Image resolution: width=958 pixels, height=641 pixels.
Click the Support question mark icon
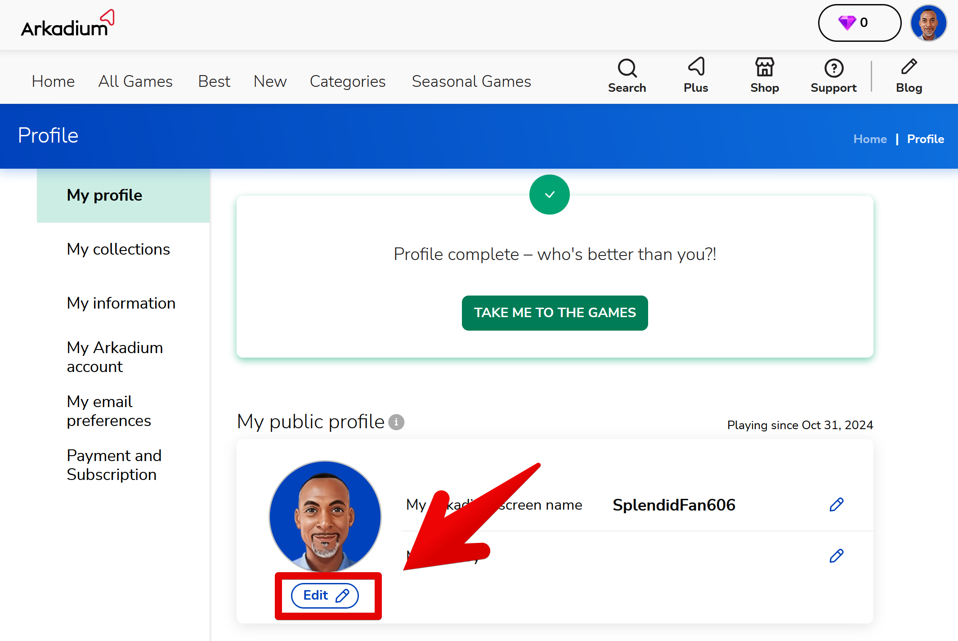click(833, 76)
